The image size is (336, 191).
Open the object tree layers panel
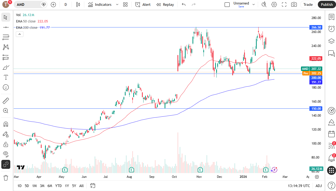pos(331,41)
